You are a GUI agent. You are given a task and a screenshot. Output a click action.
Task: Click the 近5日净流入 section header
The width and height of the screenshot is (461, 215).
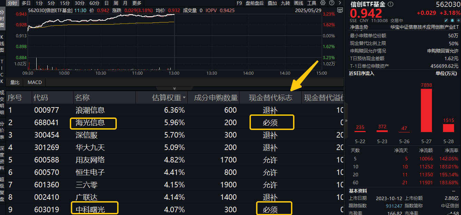click(361, 73)
